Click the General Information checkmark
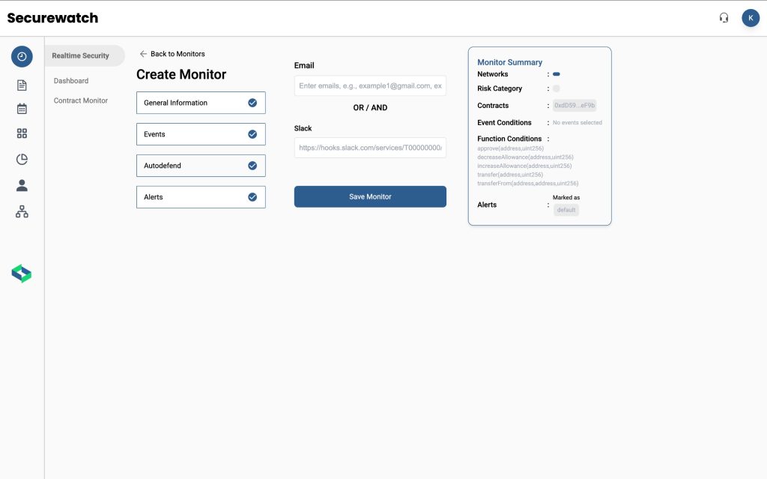 pos(252,103)
